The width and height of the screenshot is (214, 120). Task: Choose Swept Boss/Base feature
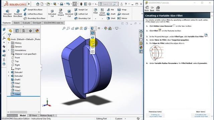33,10
